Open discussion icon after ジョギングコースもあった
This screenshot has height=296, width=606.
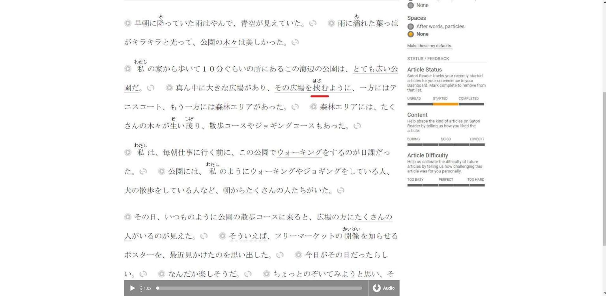(x=357, y=126)
